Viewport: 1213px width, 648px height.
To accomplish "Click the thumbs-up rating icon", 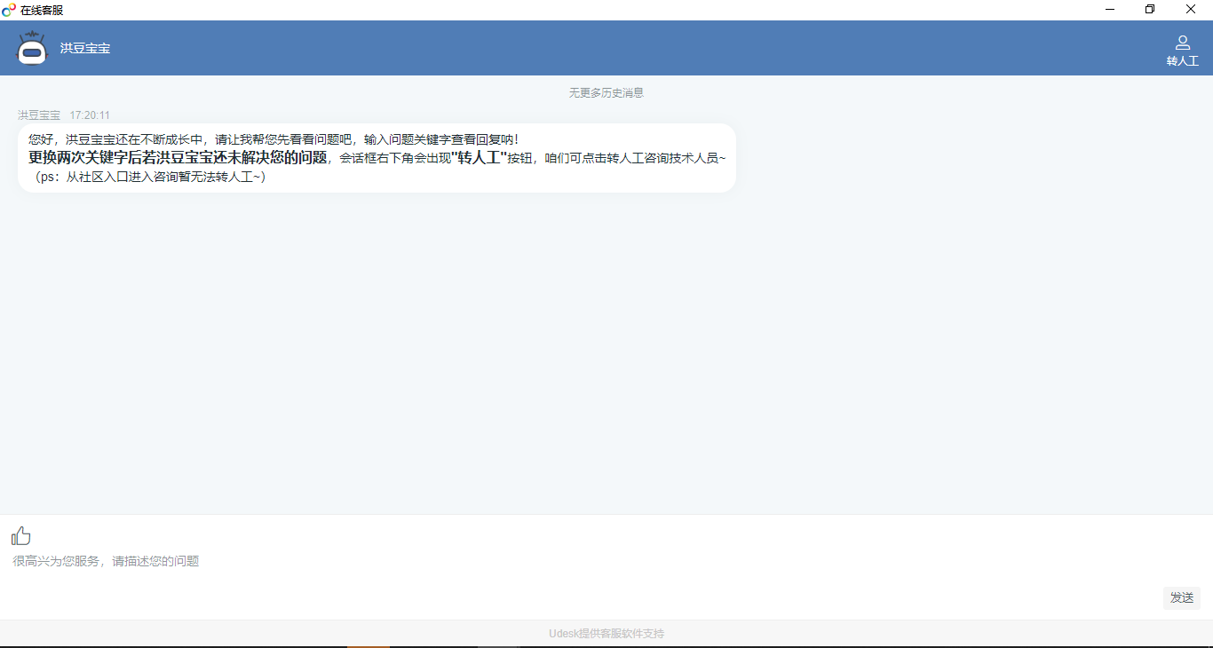I will coord(21,535).
